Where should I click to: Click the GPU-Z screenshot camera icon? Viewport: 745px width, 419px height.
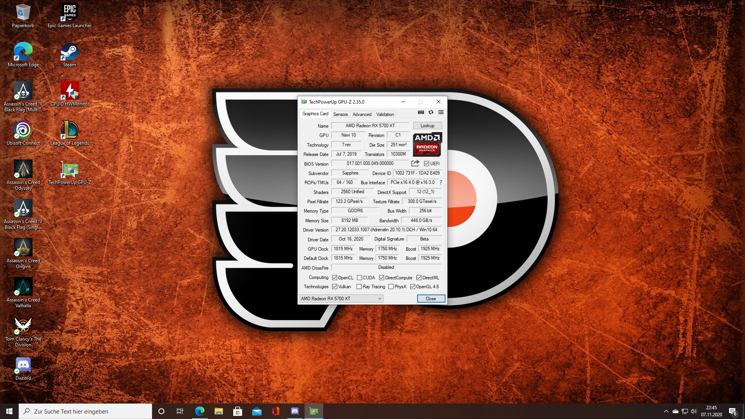[421, 113]
